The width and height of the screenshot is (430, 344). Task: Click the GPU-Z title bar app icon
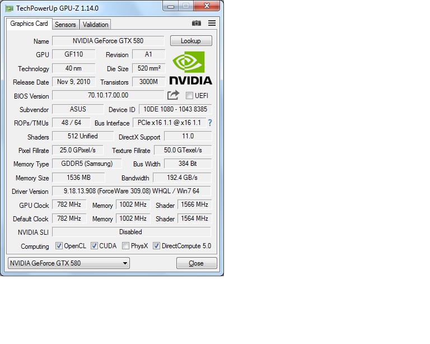10,8
